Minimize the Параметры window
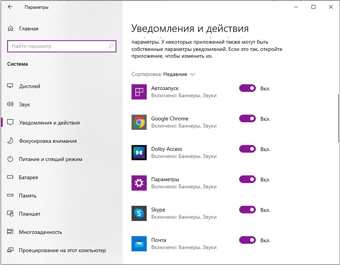Viewport: 340px width, 265px height. [x=296, y=7]
